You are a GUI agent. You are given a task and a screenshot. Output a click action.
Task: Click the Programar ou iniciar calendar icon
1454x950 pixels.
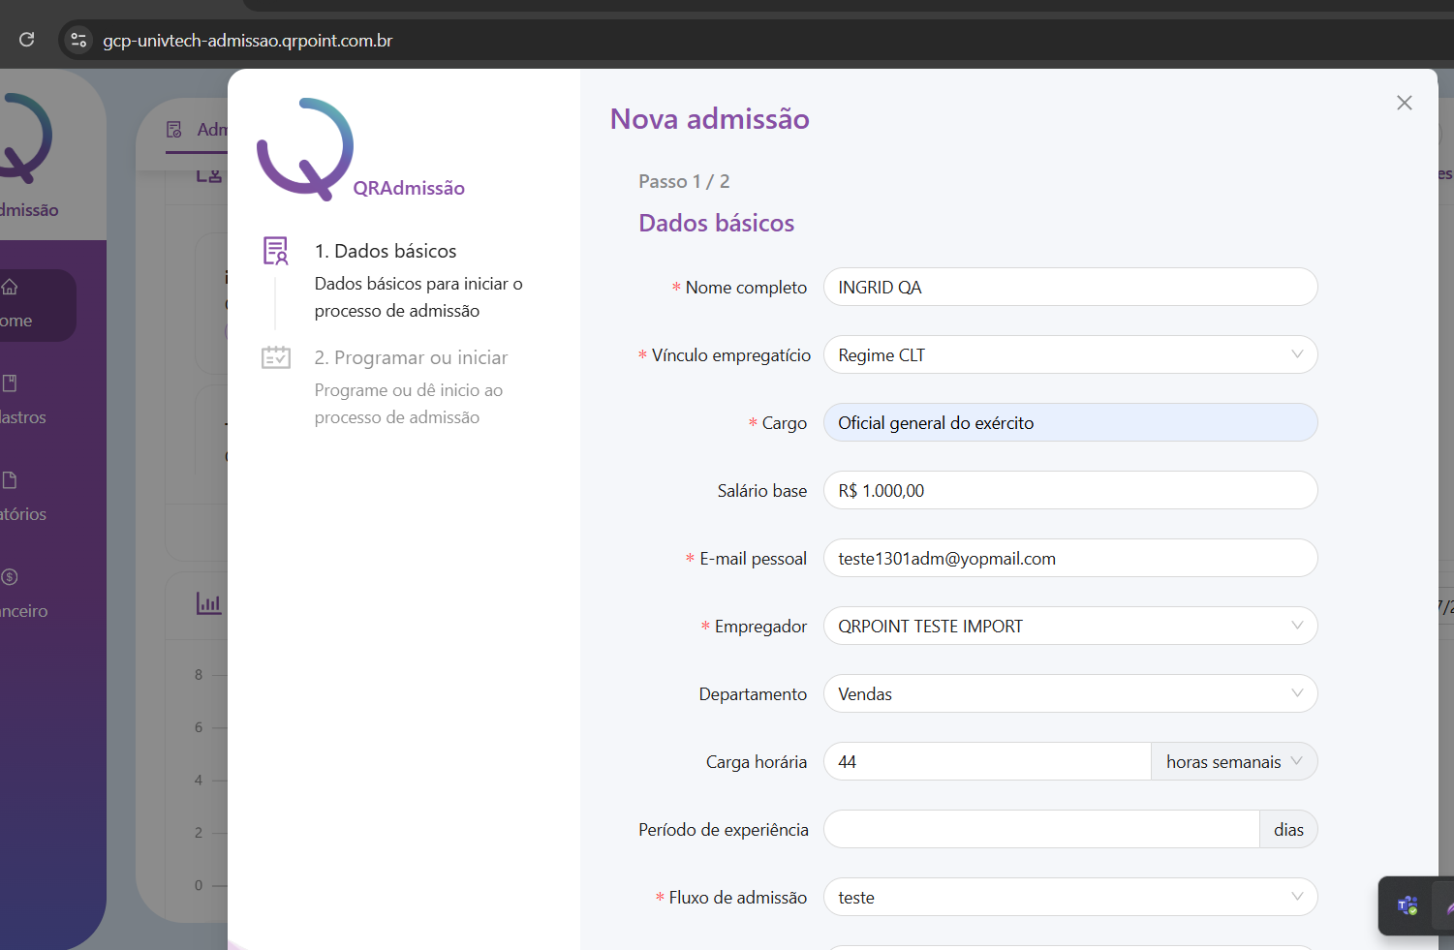276,357
